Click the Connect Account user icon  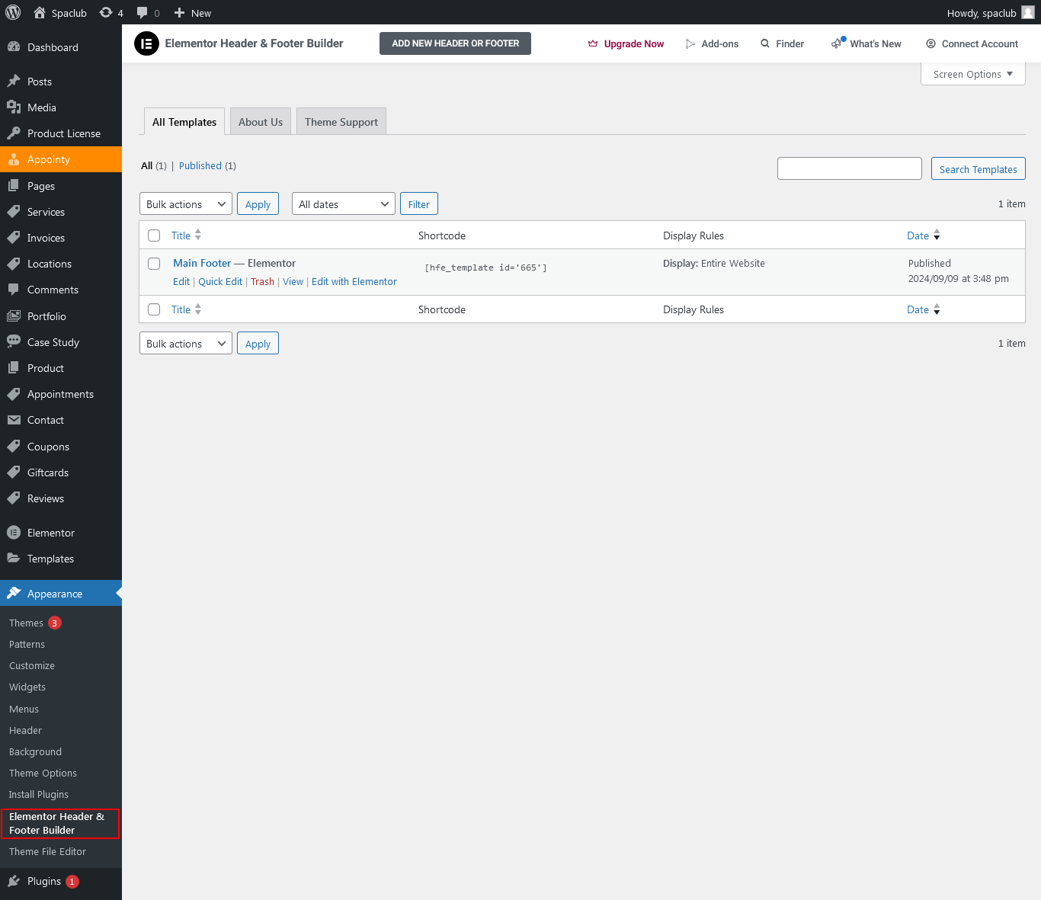930,43
